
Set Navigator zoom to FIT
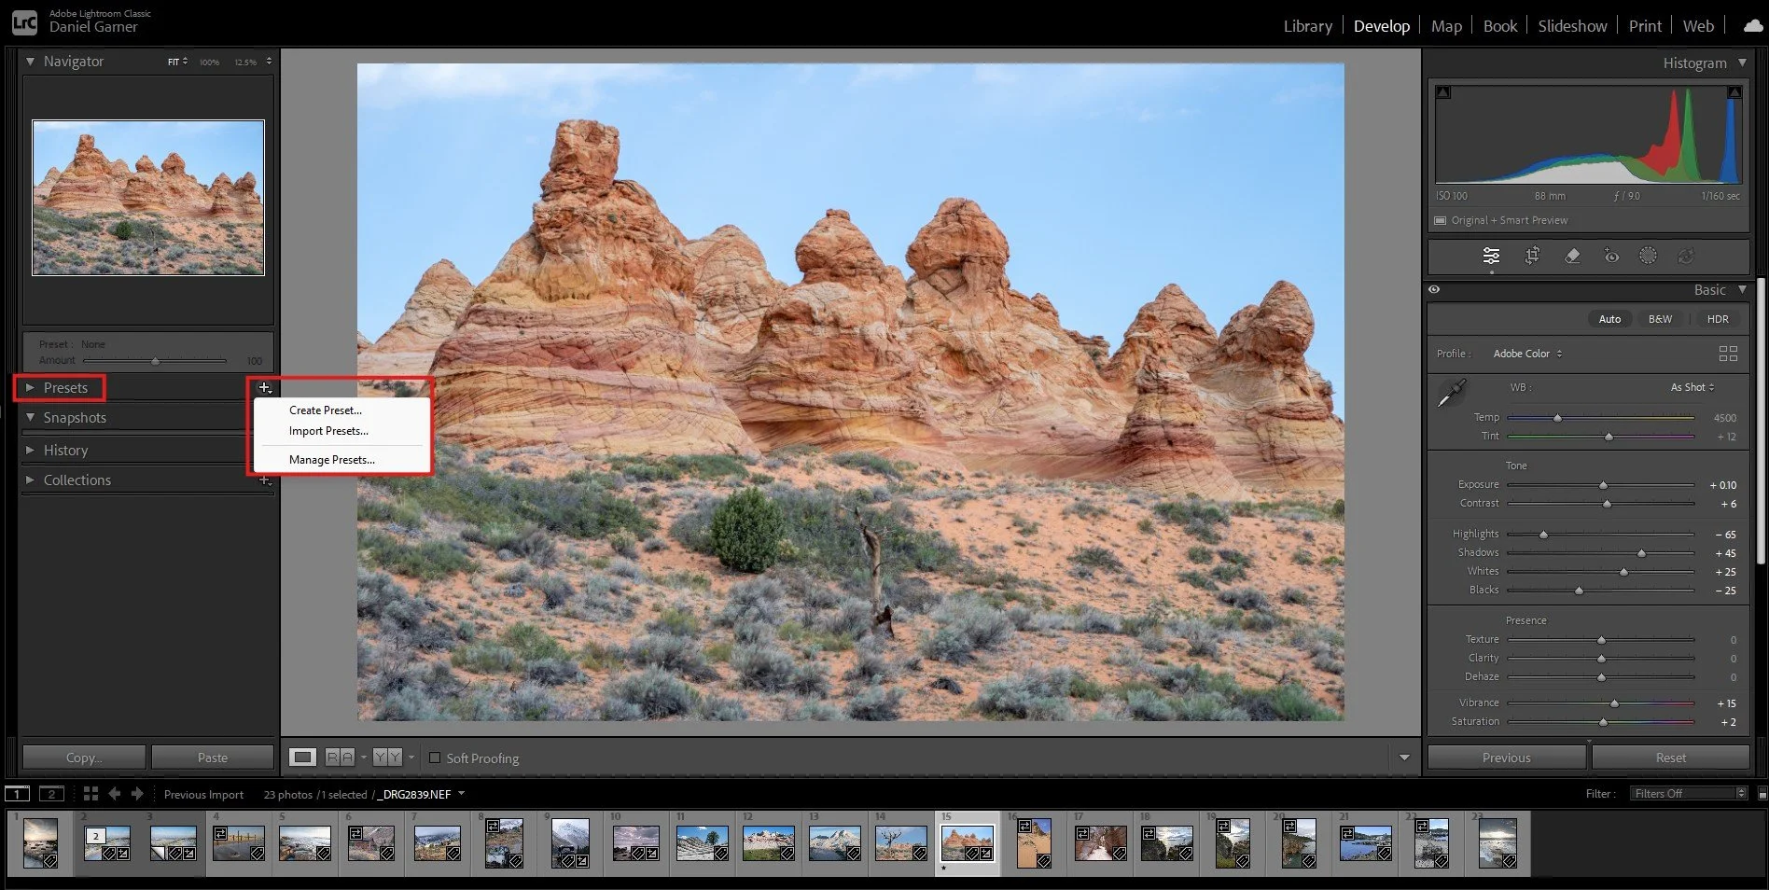coord(176,62)
